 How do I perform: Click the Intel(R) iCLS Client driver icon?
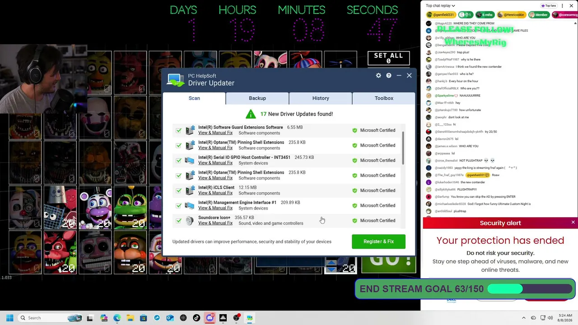point(190,190)
